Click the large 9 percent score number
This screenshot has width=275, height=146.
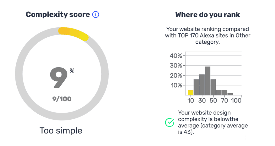point(59,78)
